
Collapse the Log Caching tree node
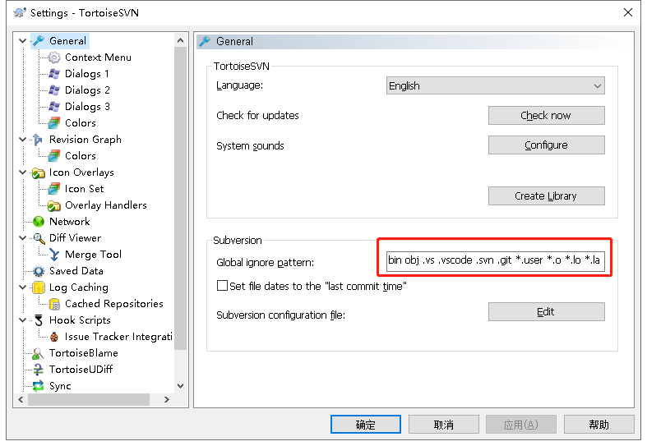pos(23,287)
